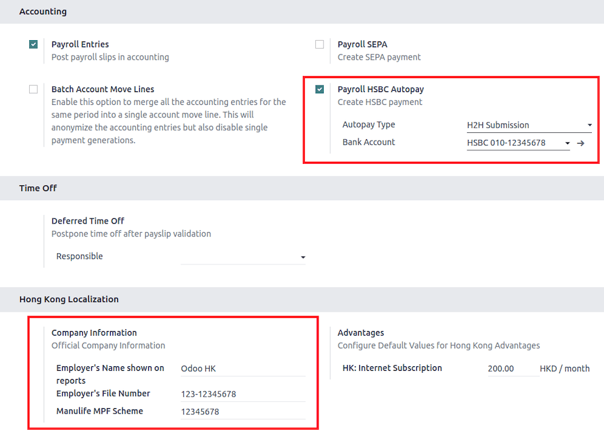Enable the Payroll SEPA checkbox
Viewport: 604px width, 442px height.
320,45
